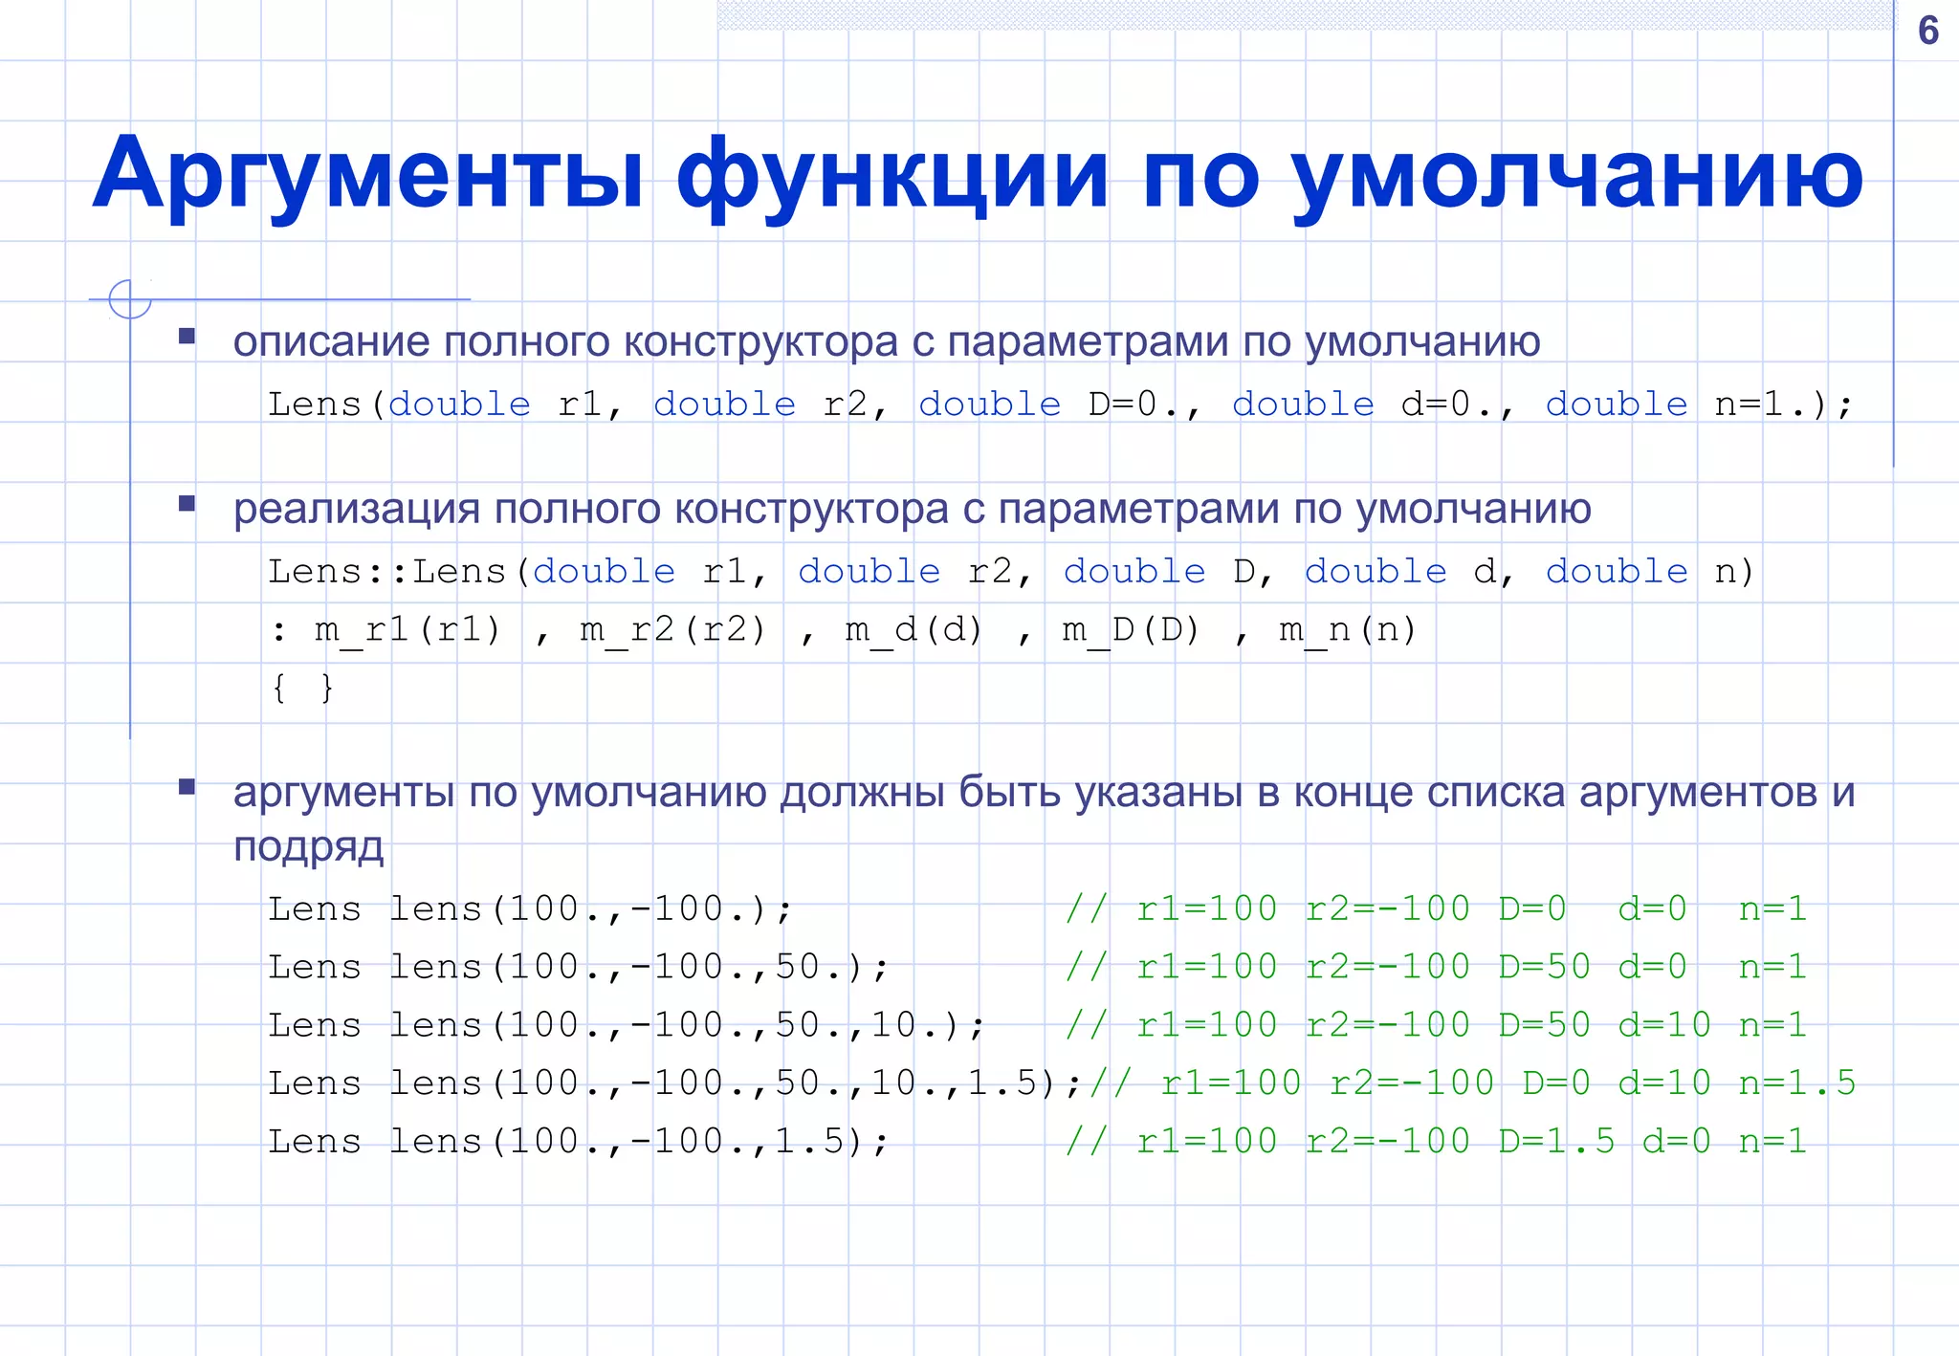
Task: Click the slide title 'Аргументы функции по умолчанию'
Action: coord(978,174)
